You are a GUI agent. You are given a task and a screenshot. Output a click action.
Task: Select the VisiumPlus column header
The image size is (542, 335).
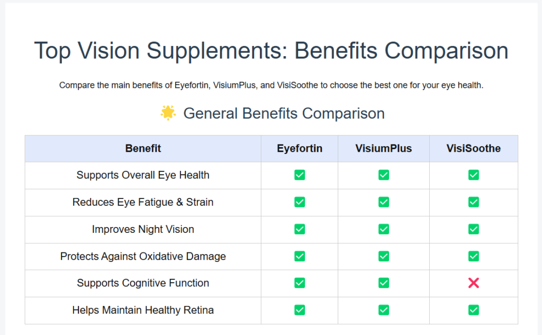[384, 148]
